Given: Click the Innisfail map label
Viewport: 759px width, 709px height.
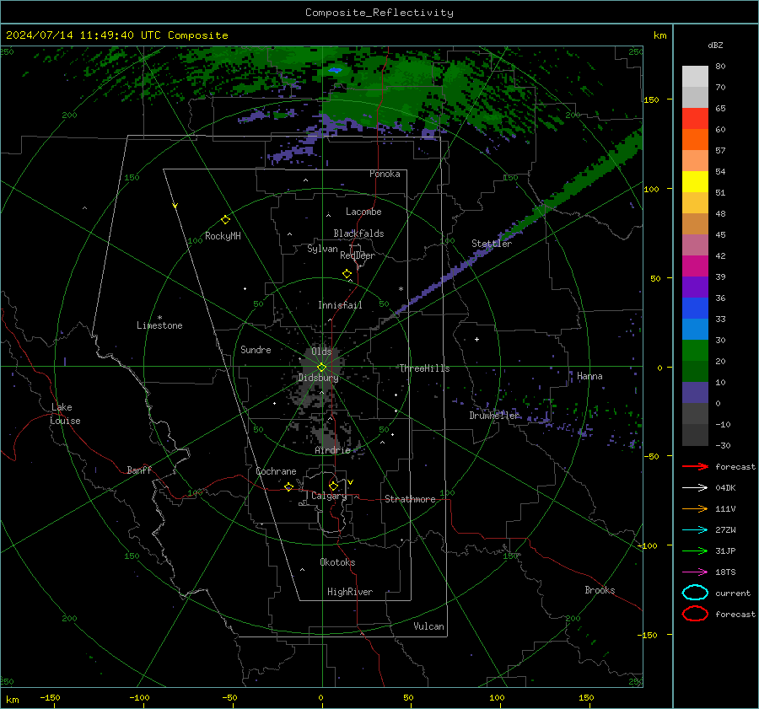Looking at the screenshot, I should pos(340,305).
